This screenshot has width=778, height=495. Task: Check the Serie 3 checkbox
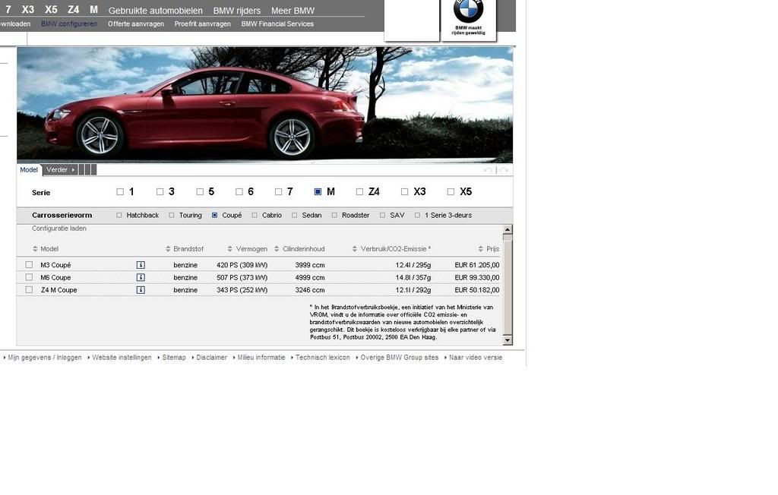tap(160, 191)
